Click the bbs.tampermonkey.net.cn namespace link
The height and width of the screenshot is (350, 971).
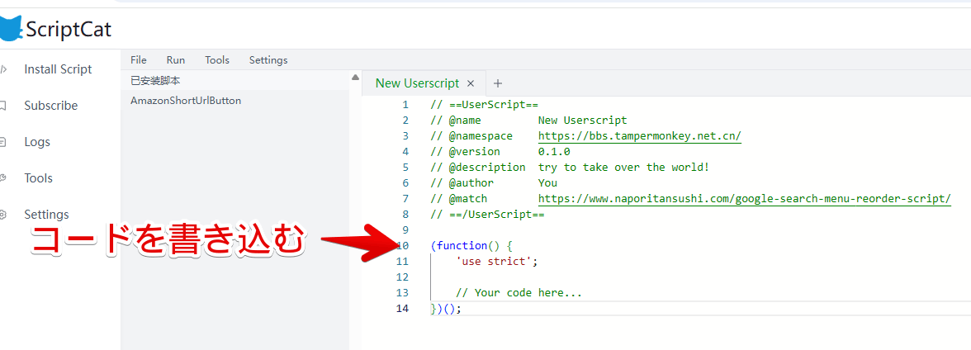point(640,135)
